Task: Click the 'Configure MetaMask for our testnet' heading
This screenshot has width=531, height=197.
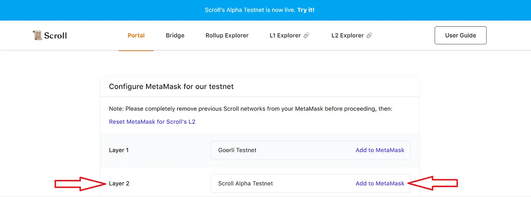Action: (x=171, y=86)
